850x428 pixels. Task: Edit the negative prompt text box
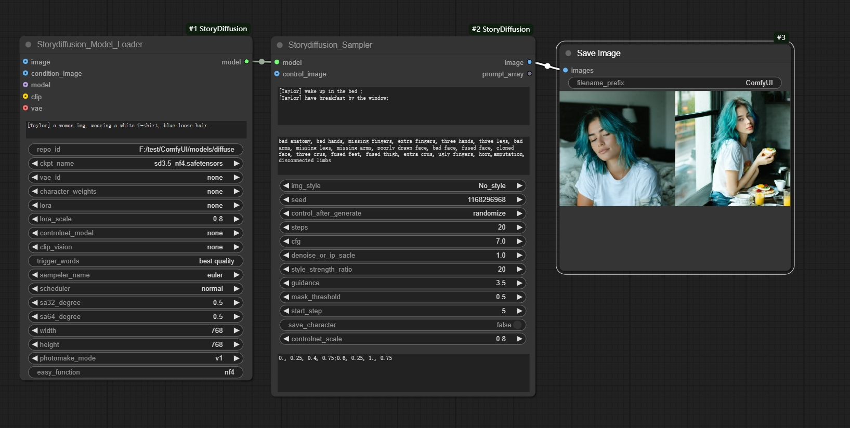(x=403, y=156)
